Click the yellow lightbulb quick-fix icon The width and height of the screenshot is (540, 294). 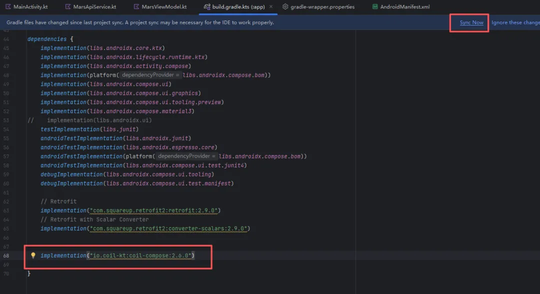click(33, 255)
